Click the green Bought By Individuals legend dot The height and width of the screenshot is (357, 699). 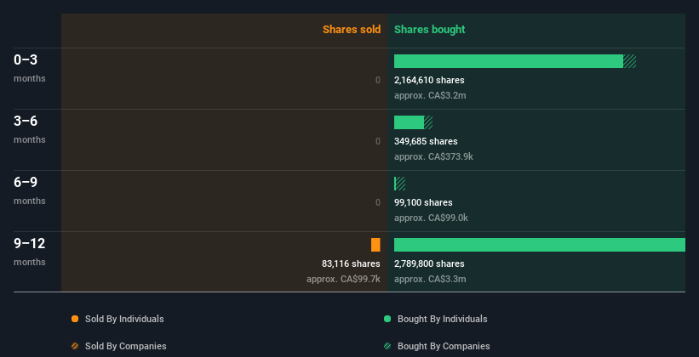coord(387,319)
